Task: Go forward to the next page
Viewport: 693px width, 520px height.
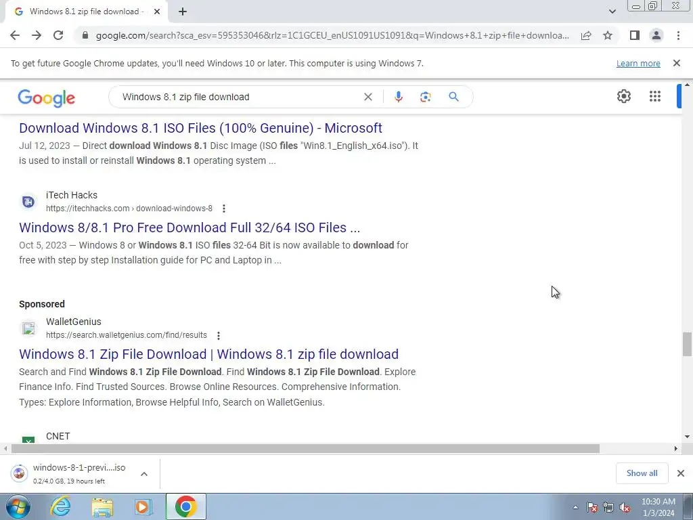Action: click(37, 35)
